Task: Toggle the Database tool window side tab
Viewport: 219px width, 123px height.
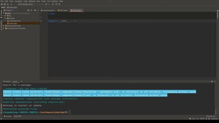Action: tap(218, 14)
